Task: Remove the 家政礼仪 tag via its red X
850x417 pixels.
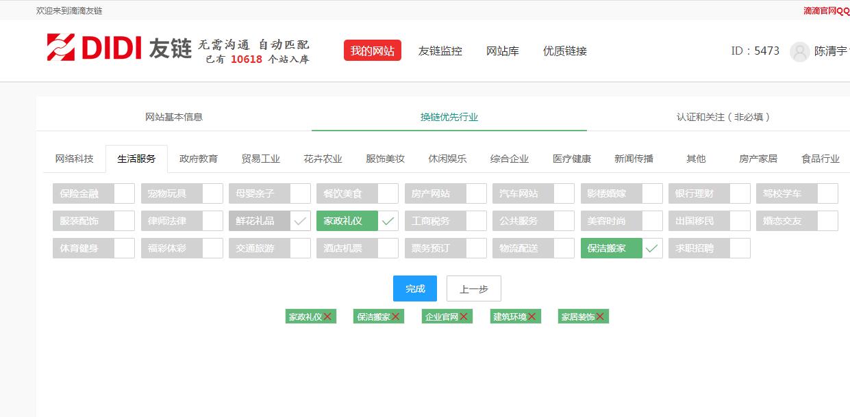Action: pos(328,317)
